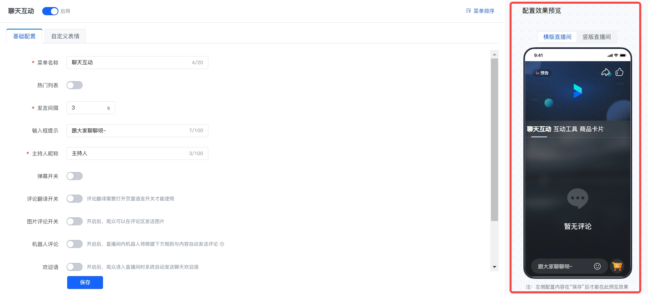
Task: Open the 菜单排序 link
Action: point(480,11)
